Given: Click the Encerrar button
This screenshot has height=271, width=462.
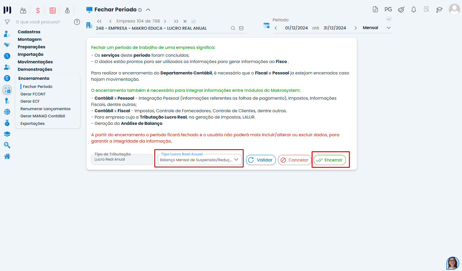Looking at the screenshot, I should pyautogui.click(x=330, y=160).
